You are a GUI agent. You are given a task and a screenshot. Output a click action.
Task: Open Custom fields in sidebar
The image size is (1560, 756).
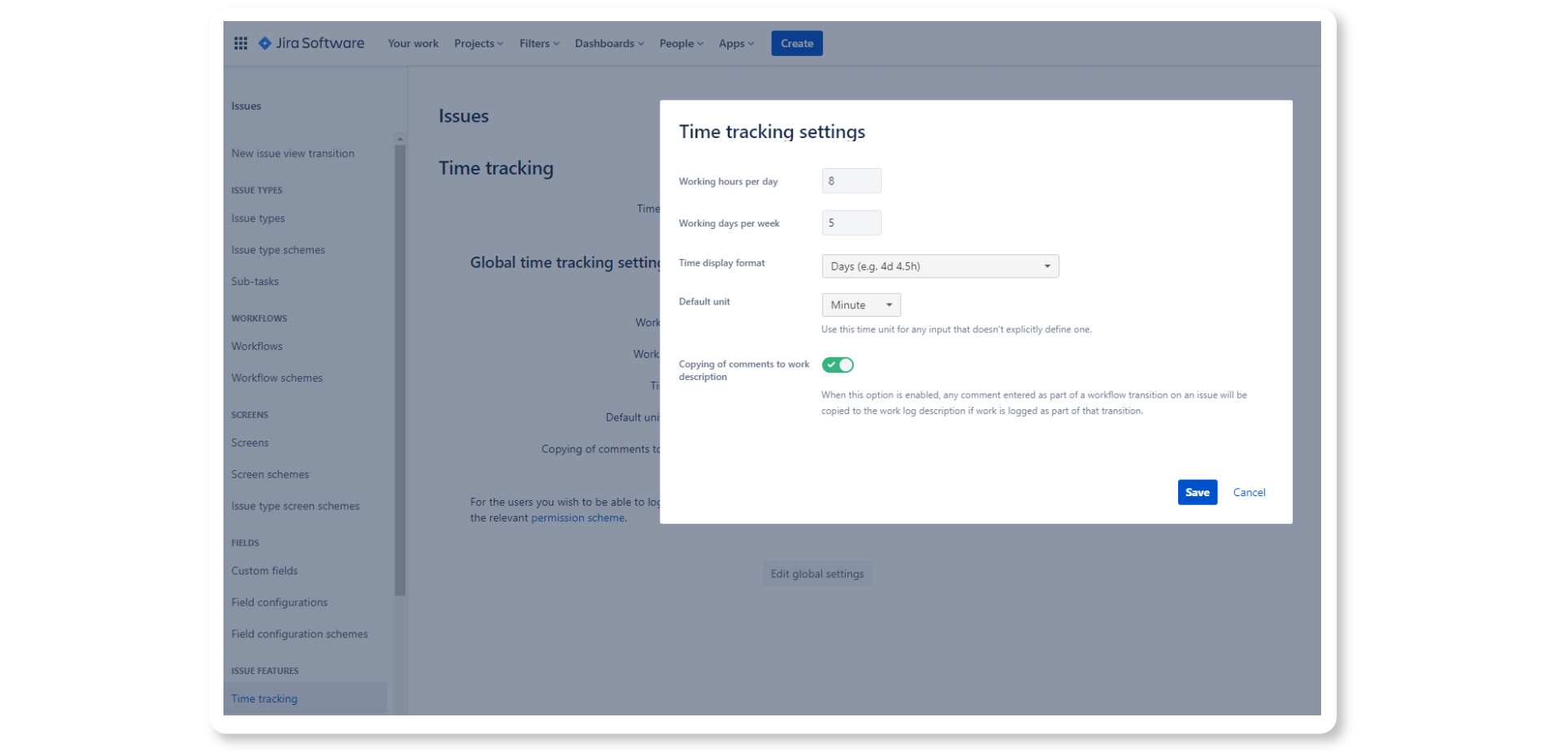click(x=264, y=571)
